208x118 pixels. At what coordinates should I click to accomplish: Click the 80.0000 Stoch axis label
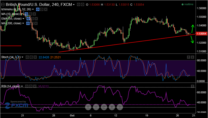click(x=201, y=60)
